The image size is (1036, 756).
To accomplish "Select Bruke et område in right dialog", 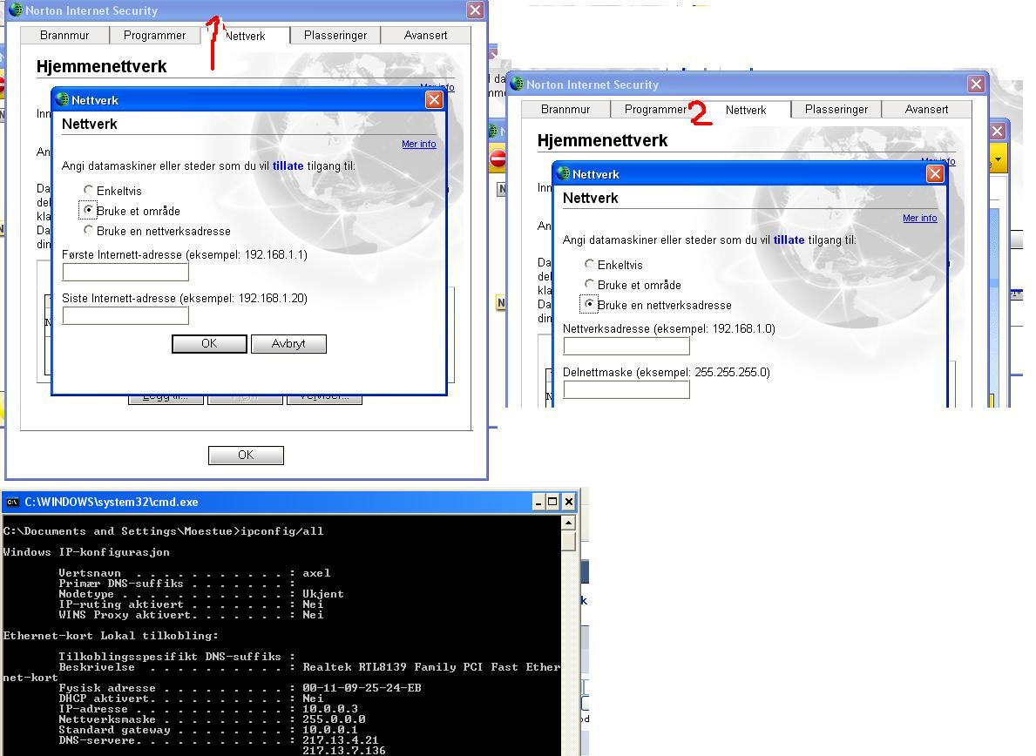I will click(x=589, y=284).
